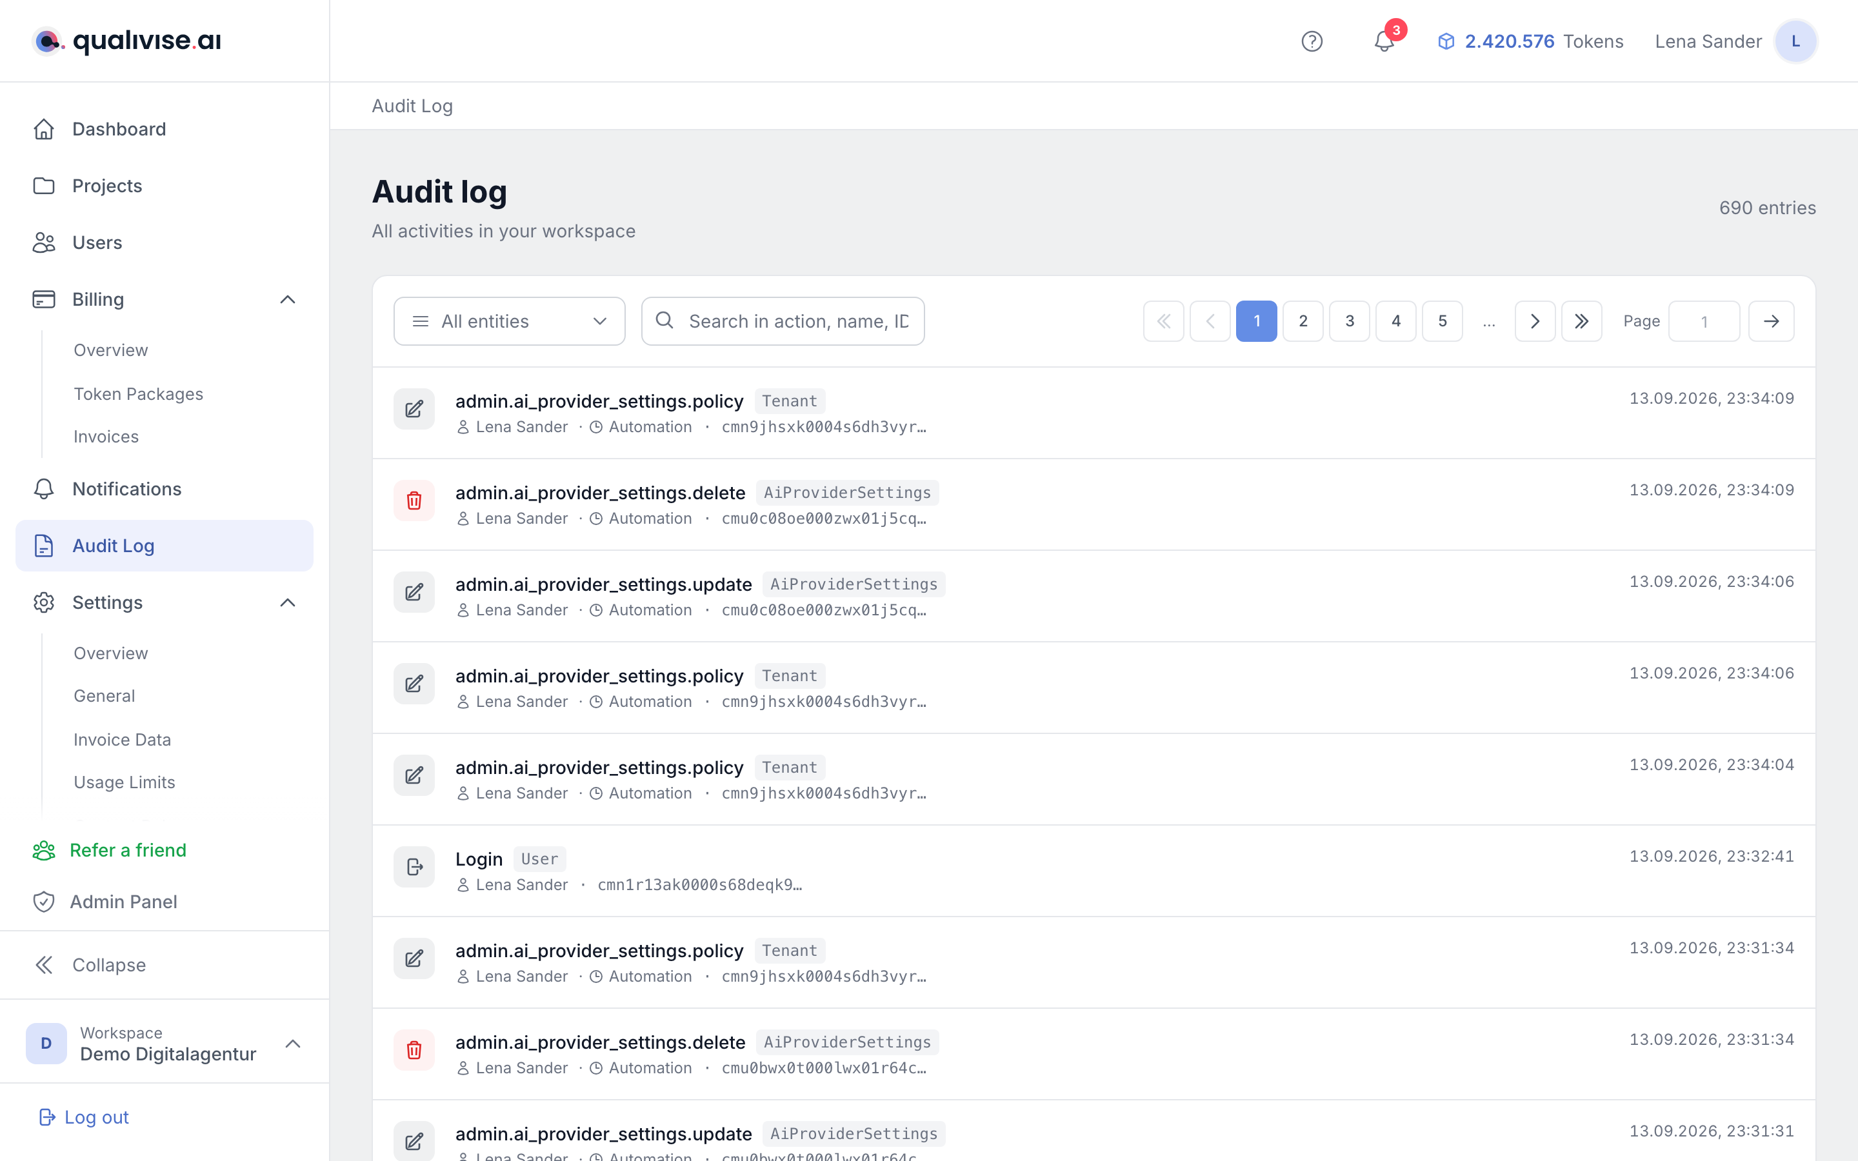Open notifications bell with badge 3

pyautogui.click(x=1384, y=41)
